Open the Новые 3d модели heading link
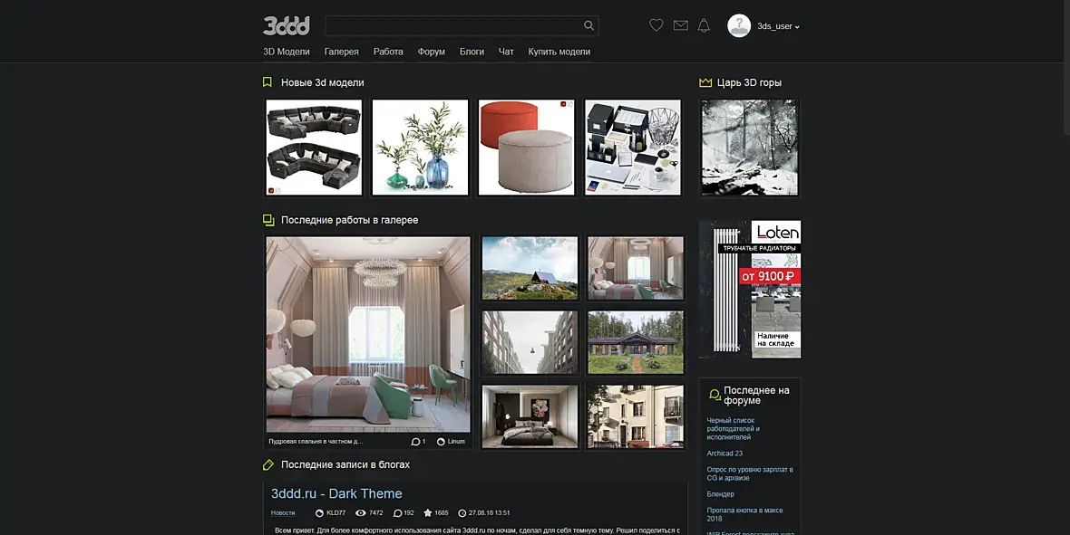 323,82
